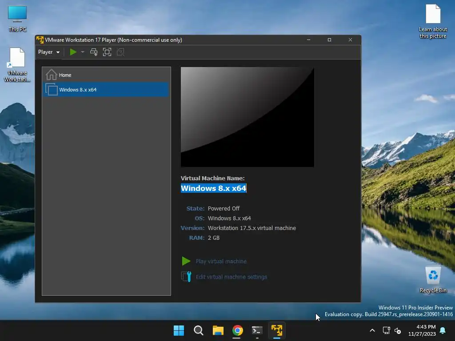Open Edit virtual machine settings link
Screen dimensions: 455x341
tap(231, 277)
